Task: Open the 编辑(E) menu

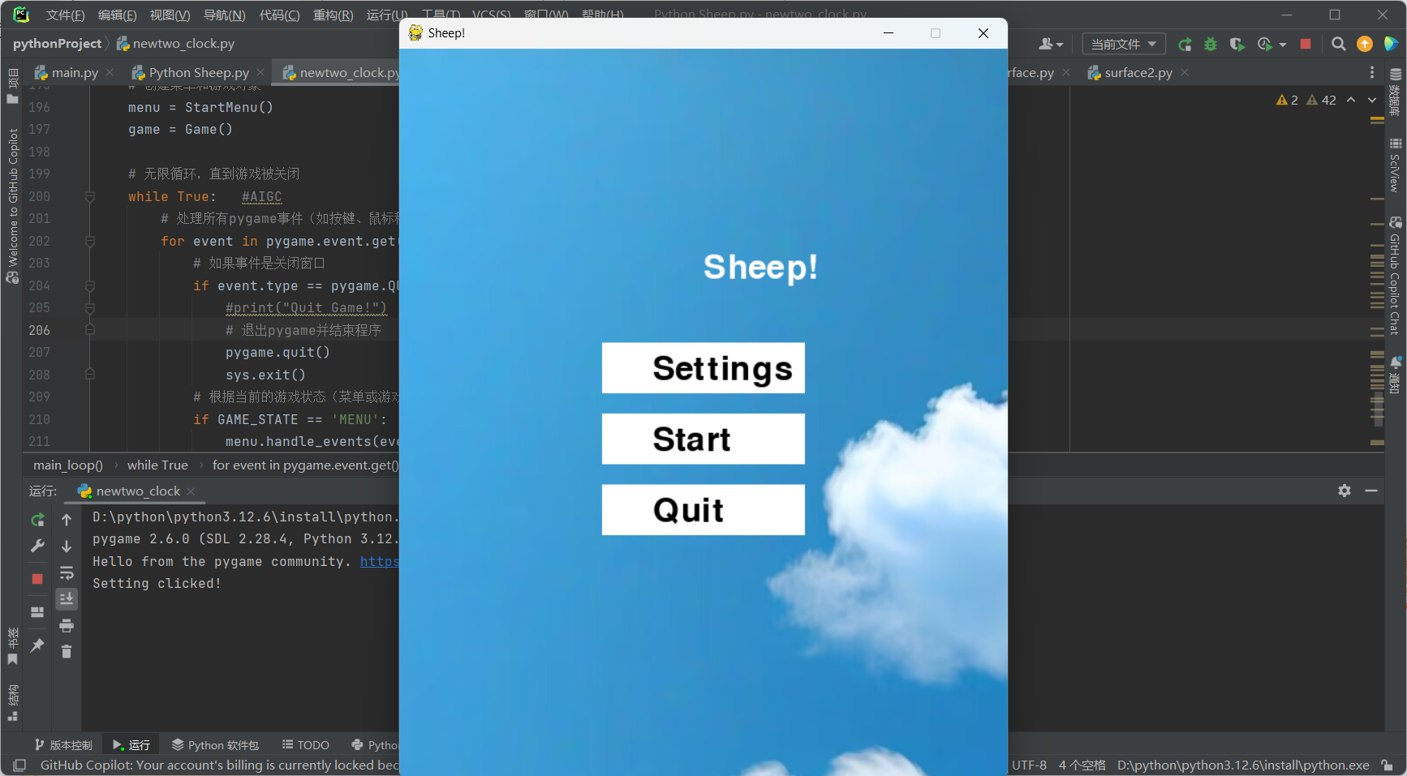Action: 117,15
